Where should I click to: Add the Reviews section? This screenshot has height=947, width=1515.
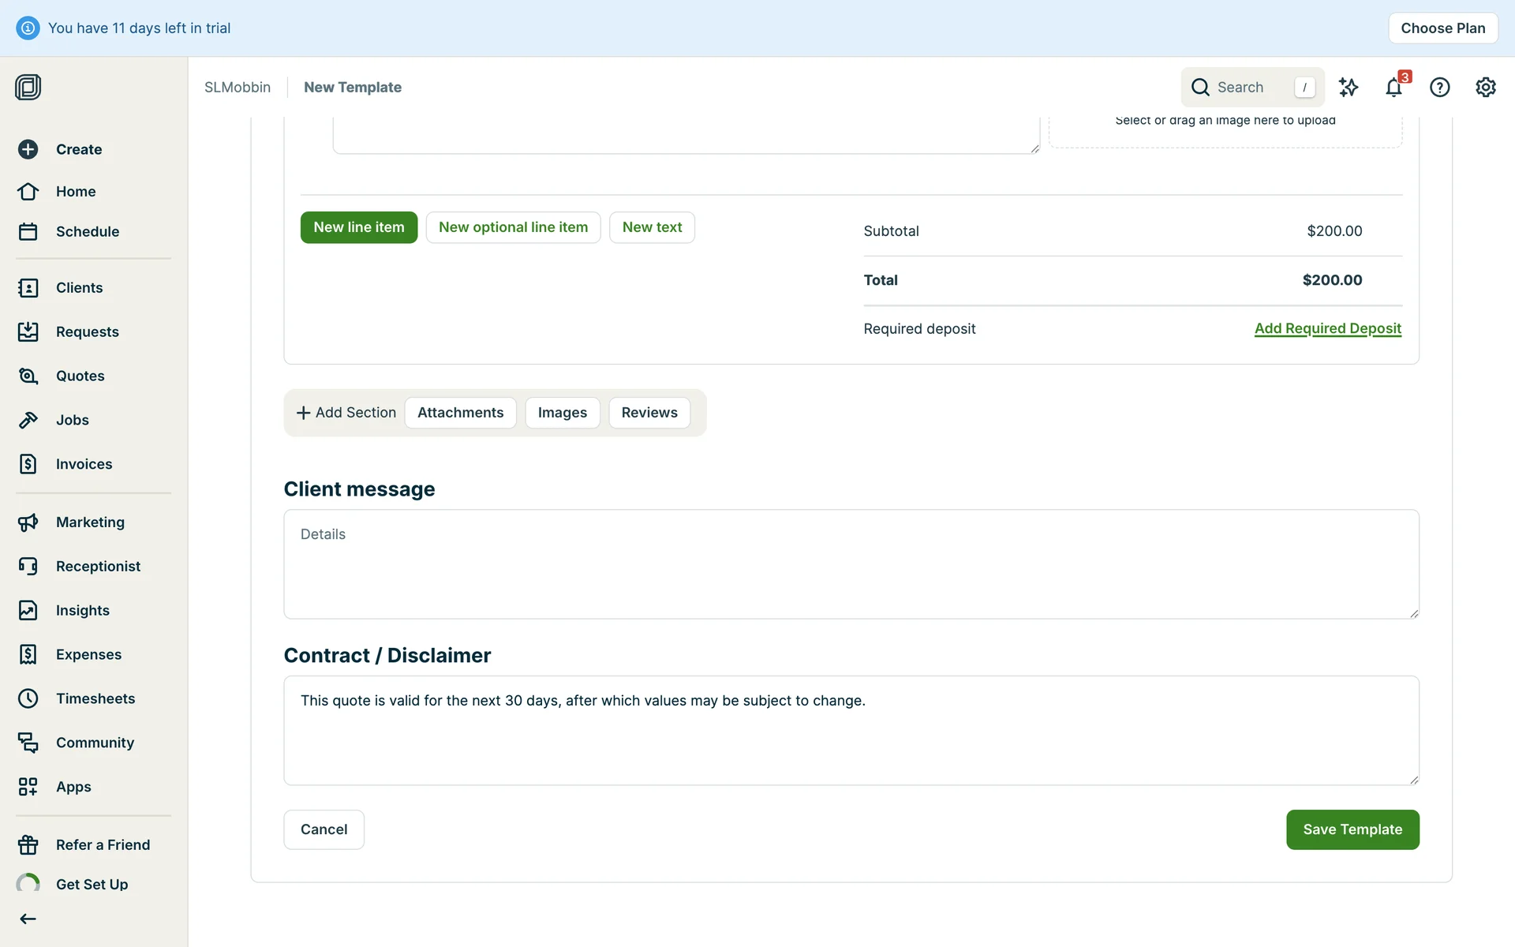click(x=649, y=413)
